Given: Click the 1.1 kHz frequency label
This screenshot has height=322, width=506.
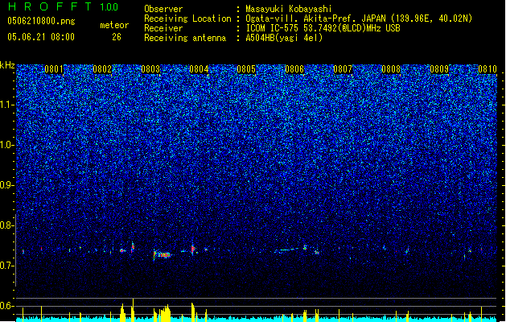Looking at the screenshot, I should [6, 105].
